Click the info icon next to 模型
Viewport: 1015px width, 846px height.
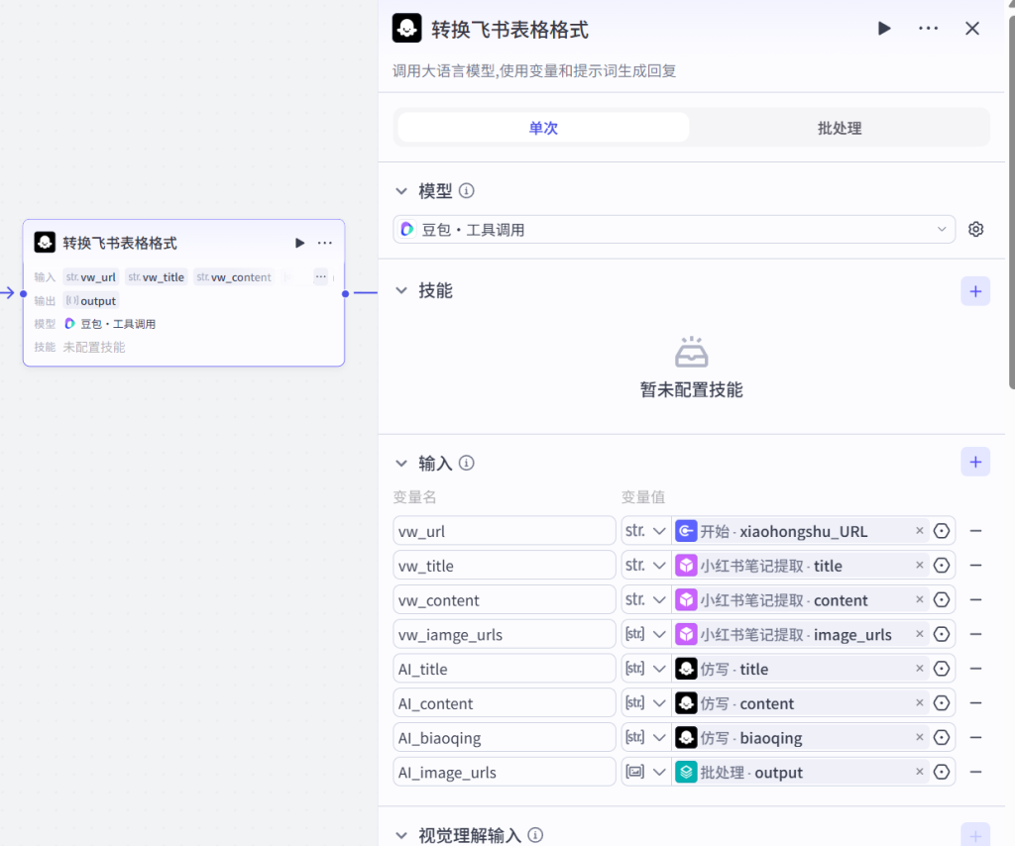pyautogui.click(x=467, y=191)
